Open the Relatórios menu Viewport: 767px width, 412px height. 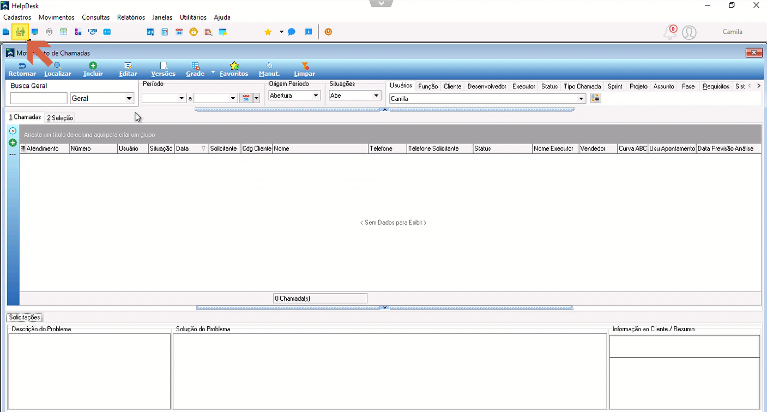point(131,17)
